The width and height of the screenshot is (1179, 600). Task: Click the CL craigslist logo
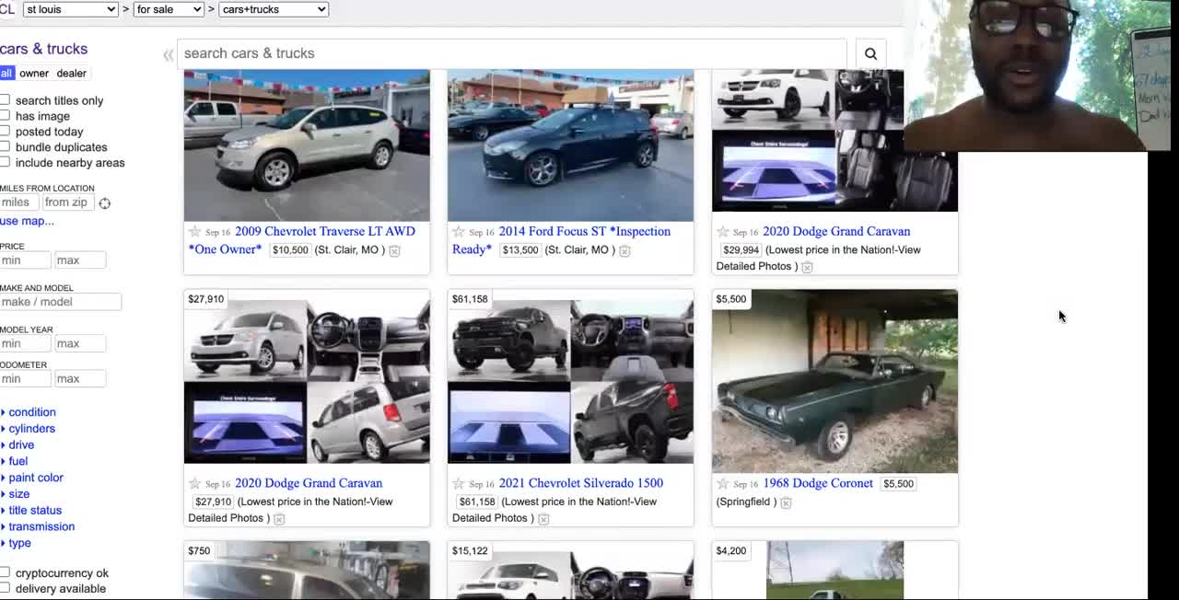(6, 8)
